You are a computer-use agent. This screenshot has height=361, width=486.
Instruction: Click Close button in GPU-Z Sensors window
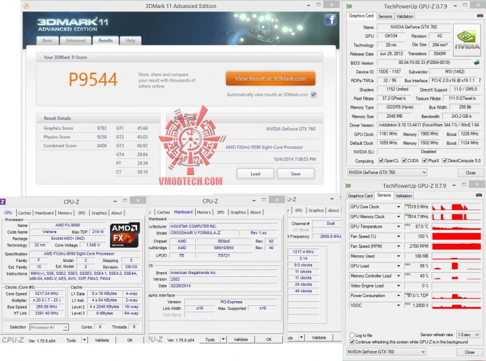(469, 352)
